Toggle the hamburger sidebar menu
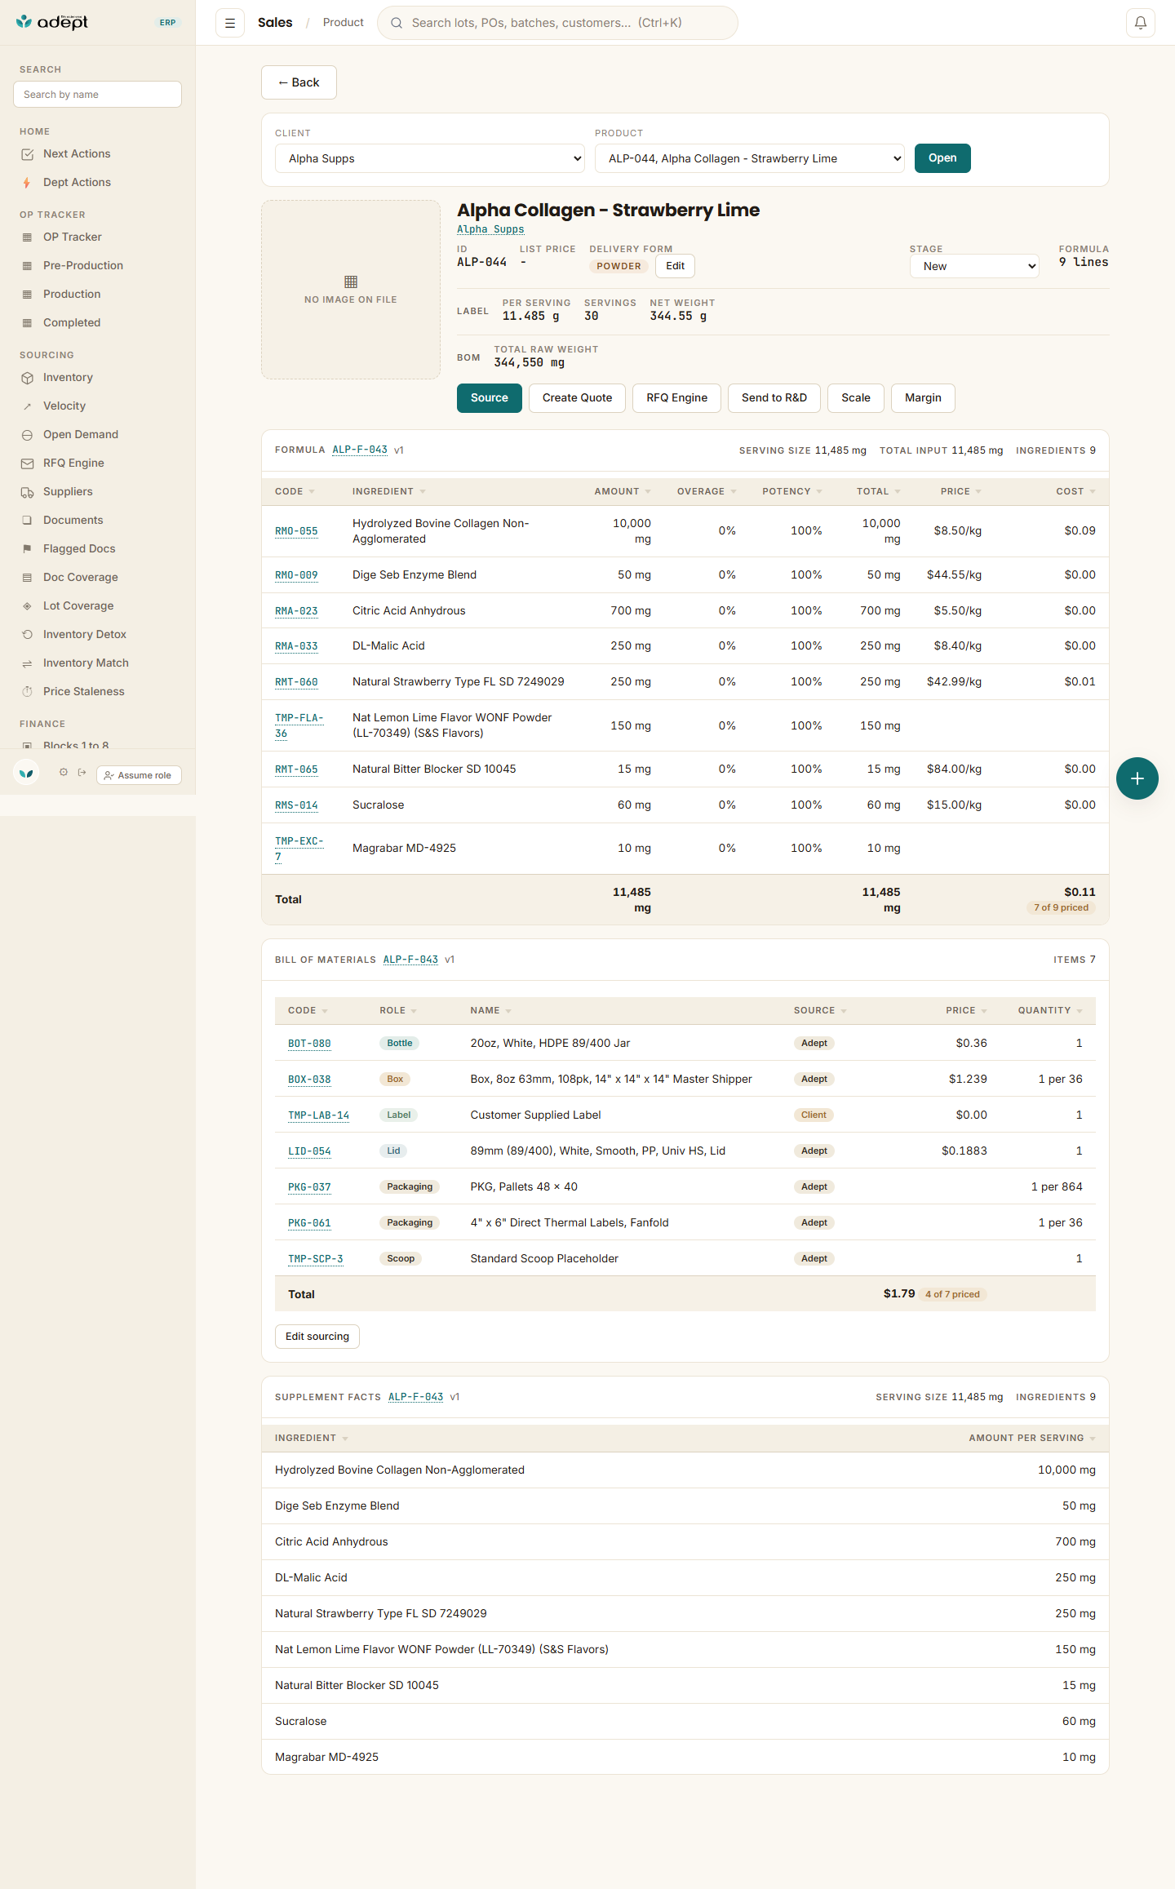Viewport: 1175px width, 1889px height. pos(230,23)
